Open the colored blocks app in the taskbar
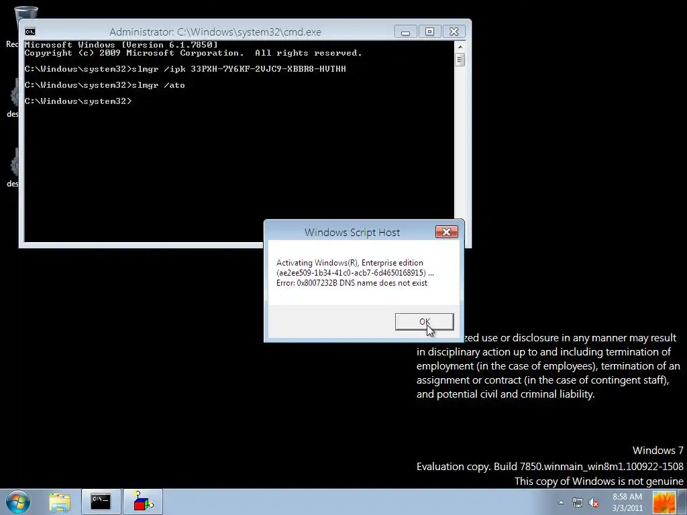Screen dimensions: 687x515 pyautogui.click(x=142, y=502)
